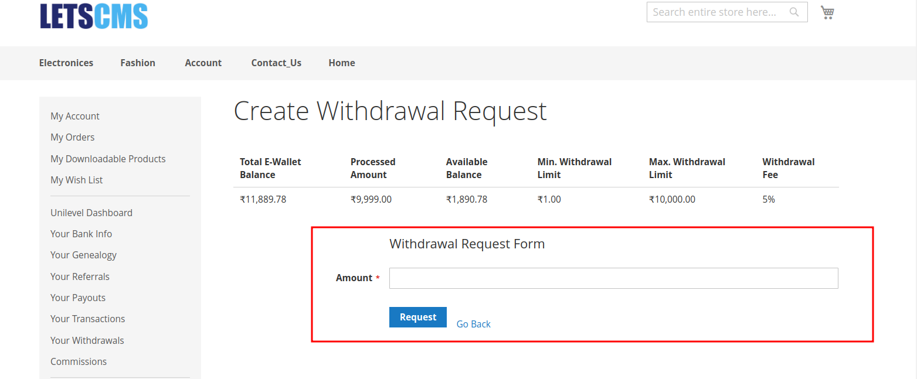Screen dimensions: 917x379
Task: Open the Electronices menu
Action: (x=66, y=63)
